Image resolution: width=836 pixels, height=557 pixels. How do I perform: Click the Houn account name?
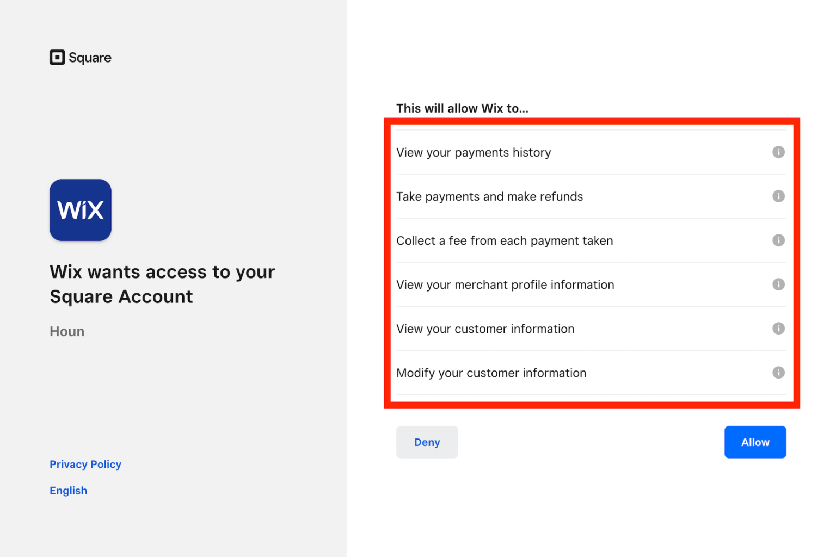(67, 332)
